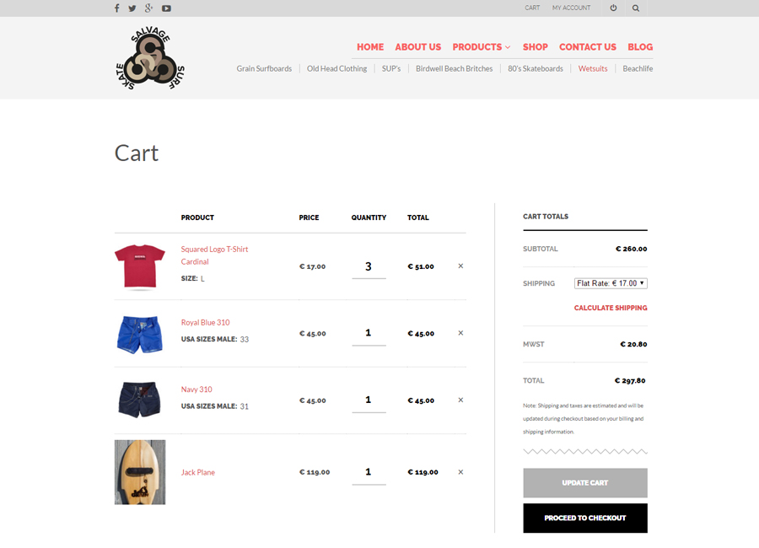Open the YouTube social icon
Image resolution: width=759 pixels, height=548 pixels.
click(x=166, y=8)
